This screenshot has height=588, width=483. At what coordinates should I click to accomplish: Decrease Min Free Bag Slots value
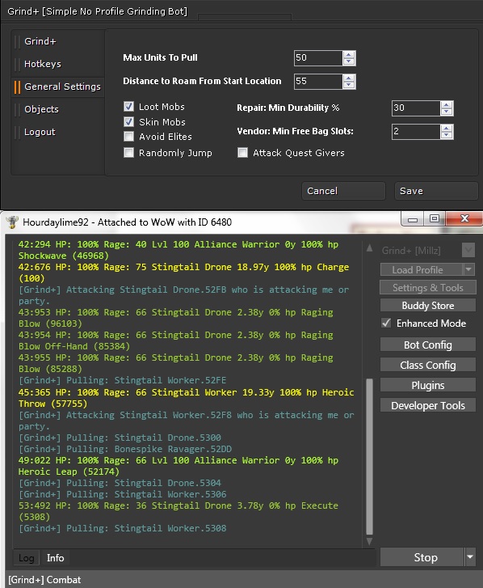pos(447,135)
